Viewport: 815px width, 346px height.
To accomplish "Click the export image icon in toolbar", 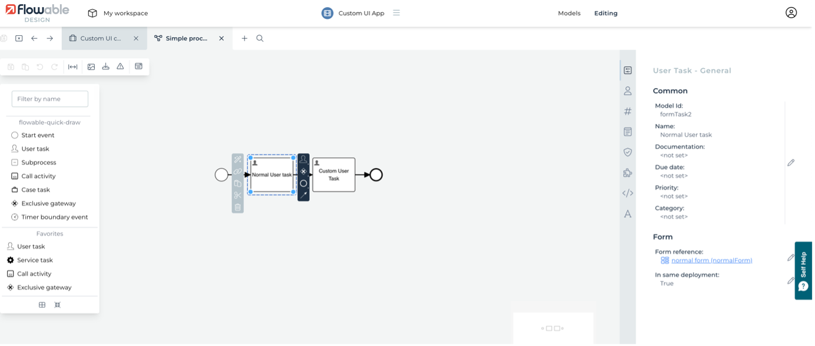I will [x=91, y=67].
